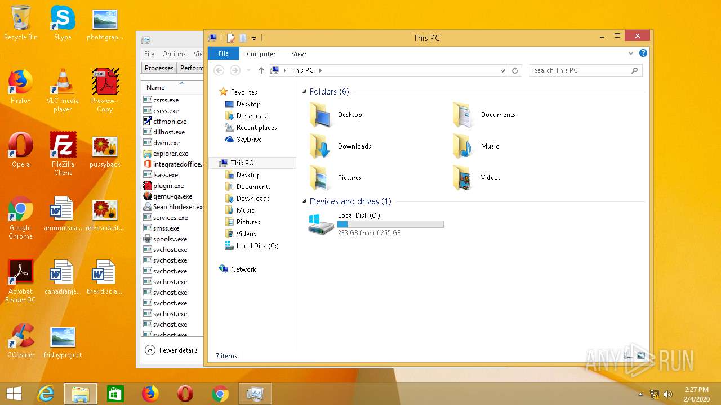Select spoolsv.exe process row
Viewport: 721px width, 405px height.
coord(172,239)
